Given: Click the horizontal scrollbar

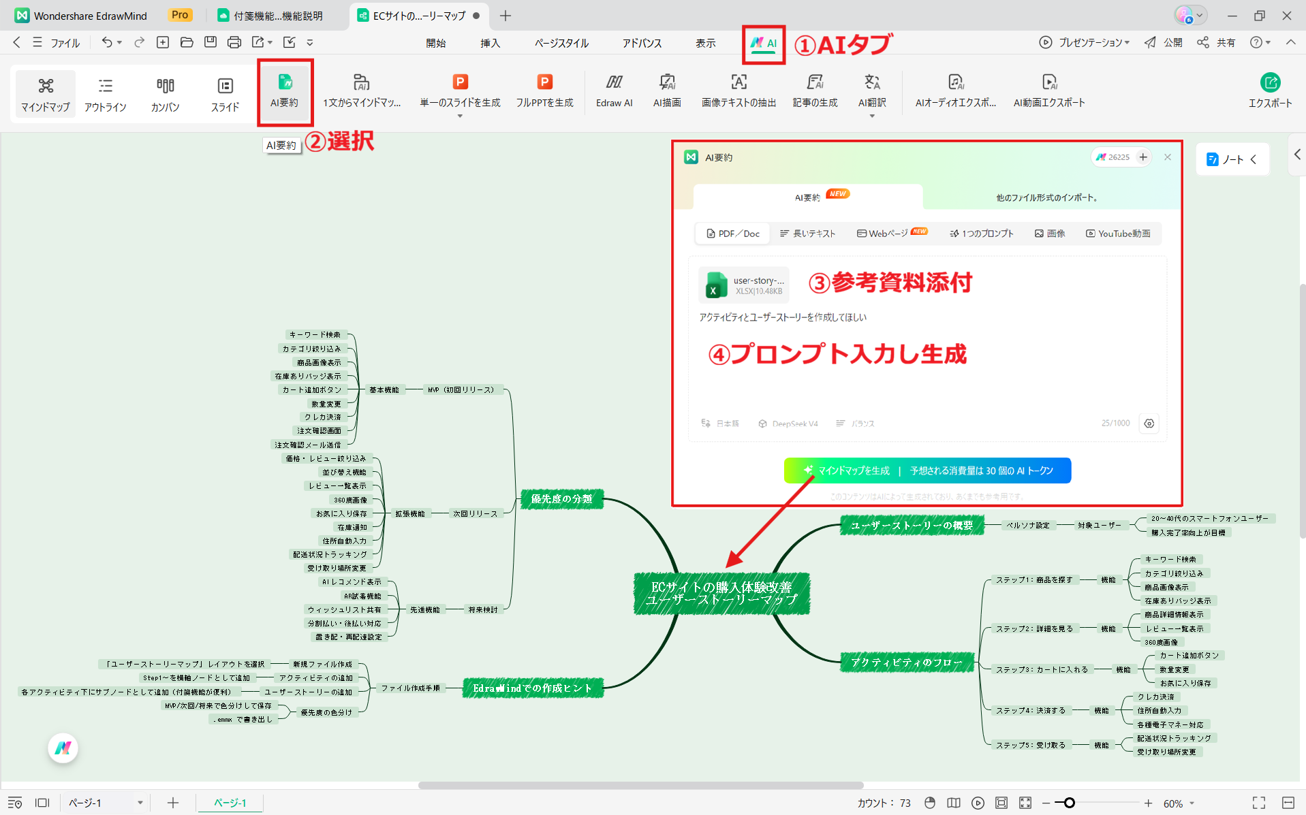Looking at the screenshot, I should coord(640,785).
